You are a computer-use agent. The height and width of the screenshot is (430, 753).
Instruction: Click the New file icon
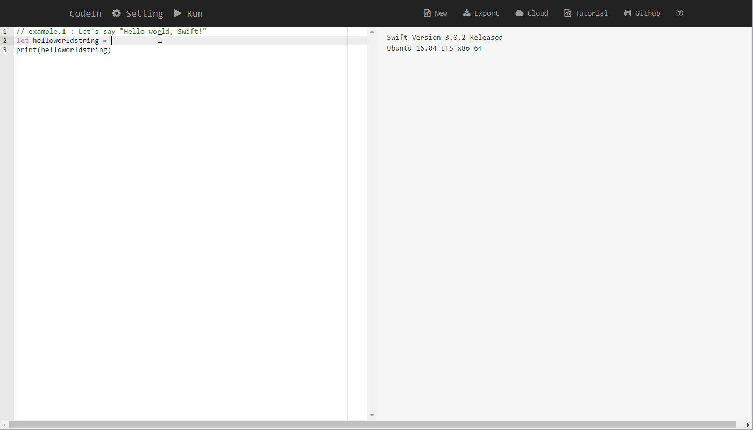pos(427,13)
